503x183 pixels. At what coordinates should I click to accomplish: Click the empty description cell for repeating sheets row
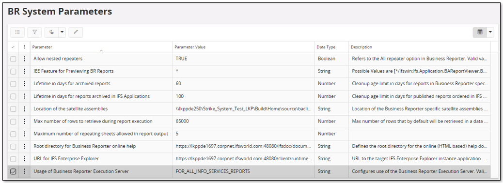pyautogui.click(x=420, y=134)
